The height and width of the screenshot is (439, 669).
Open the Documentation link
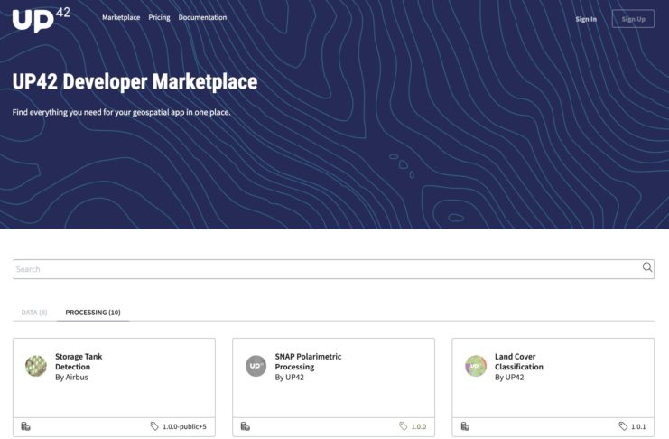(x=202, y=17)
